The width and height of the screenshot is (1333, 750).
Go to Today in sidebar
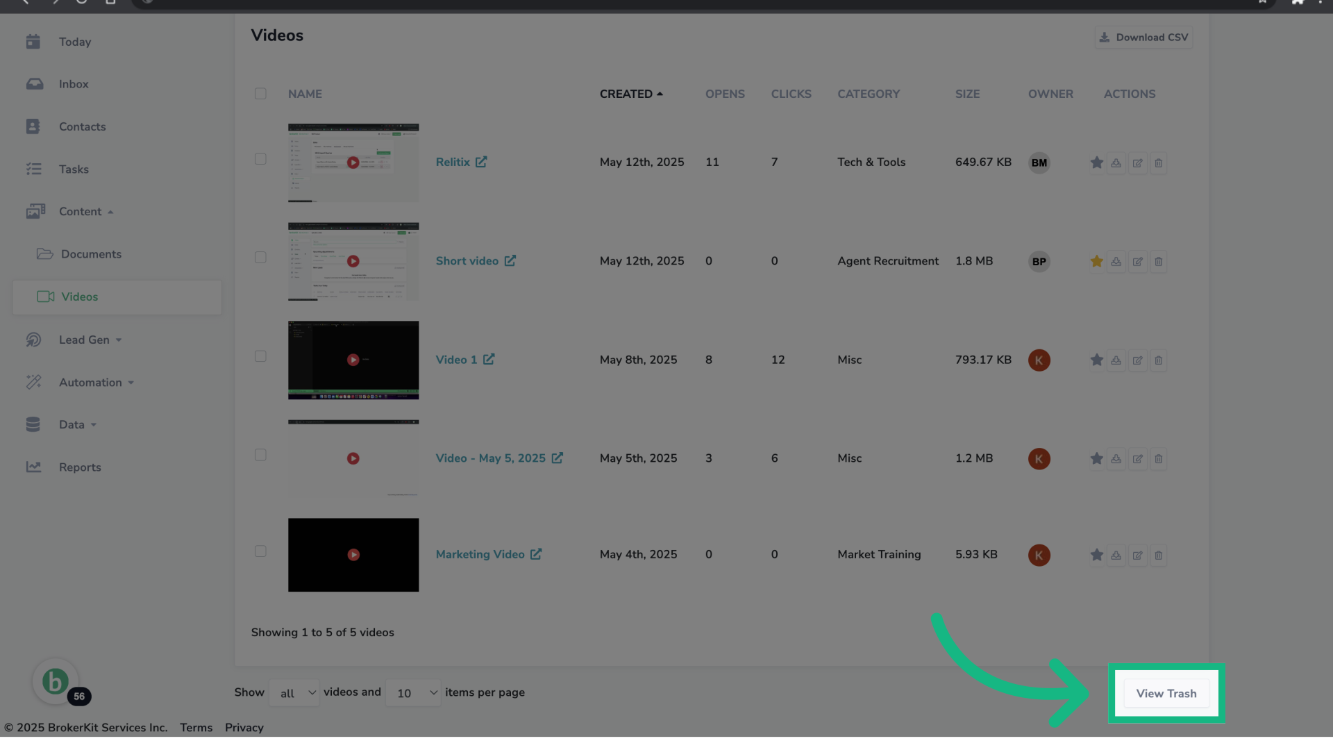75,42
